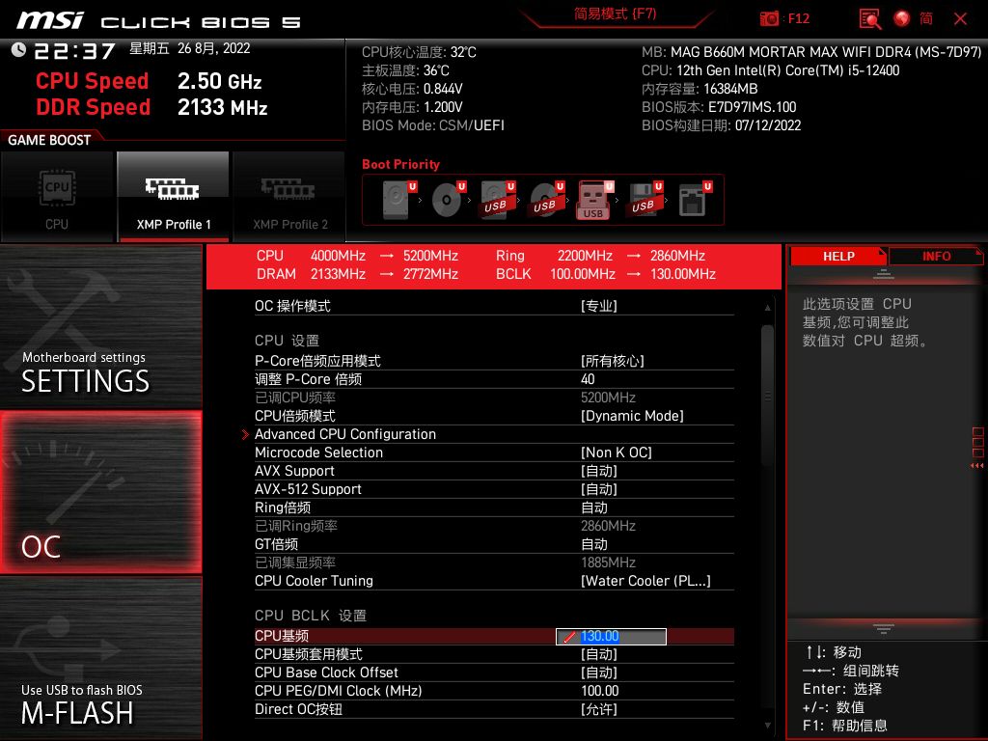
Task: Open the OC overclocking section
Action: 100,492
